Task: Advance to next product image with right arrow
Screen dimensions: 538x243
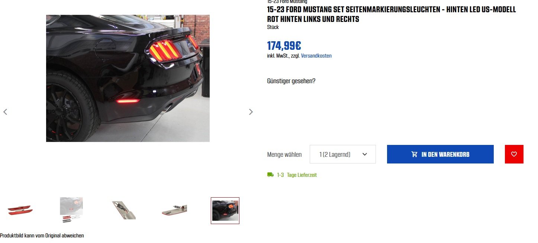Action: [251, 112]
